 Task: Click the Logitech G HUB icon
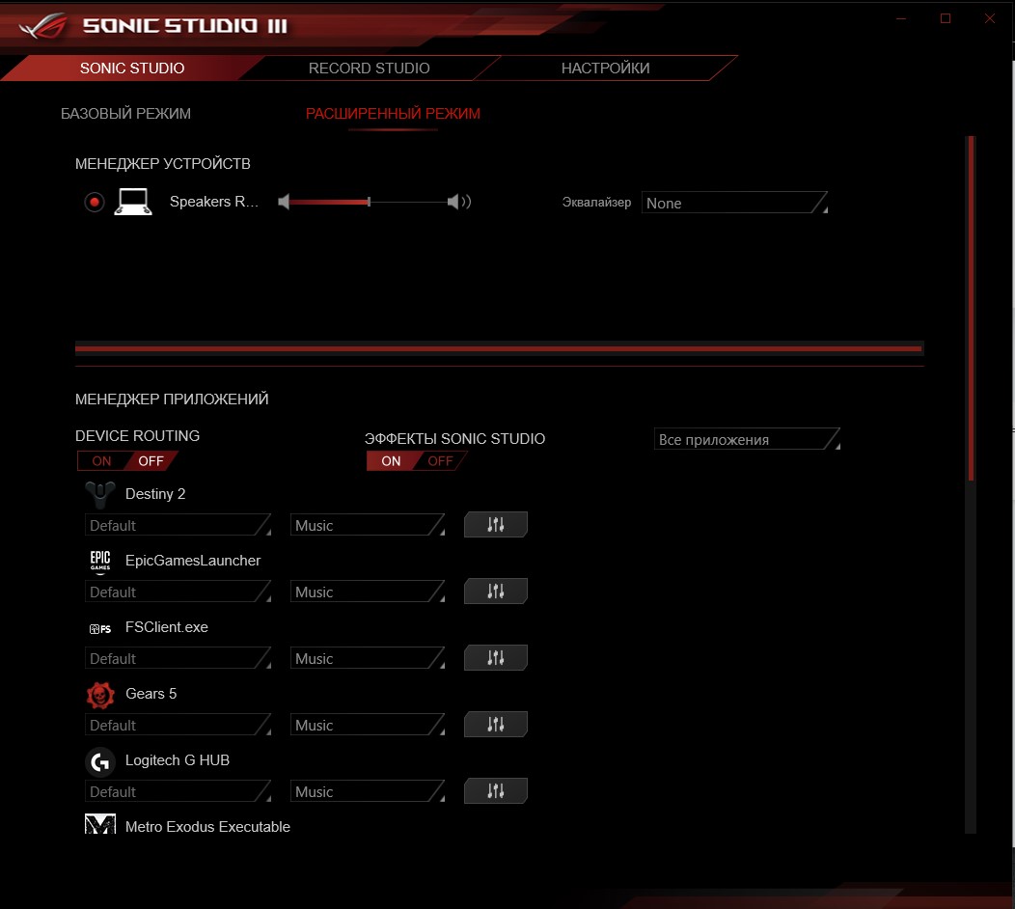[x=100, y=761]
